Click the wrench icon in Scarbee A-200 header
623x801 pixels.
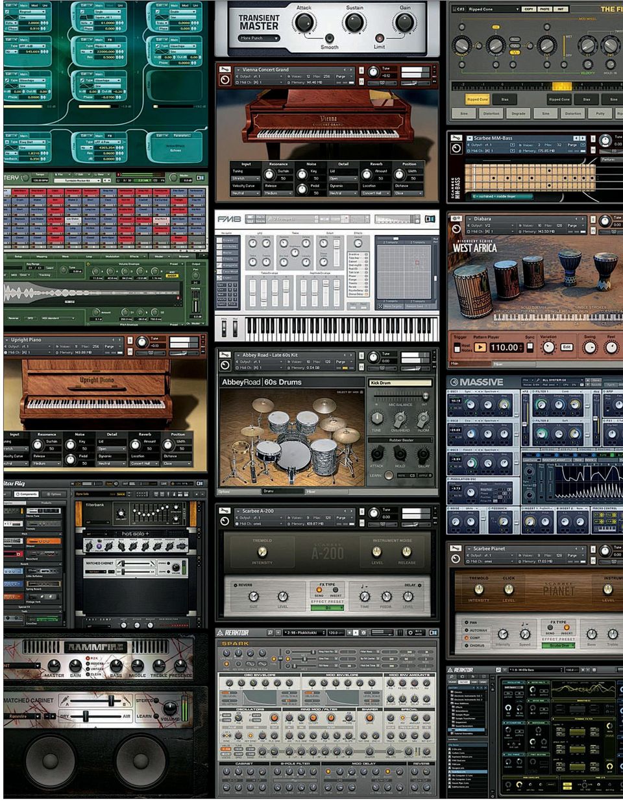coord(225,510)
